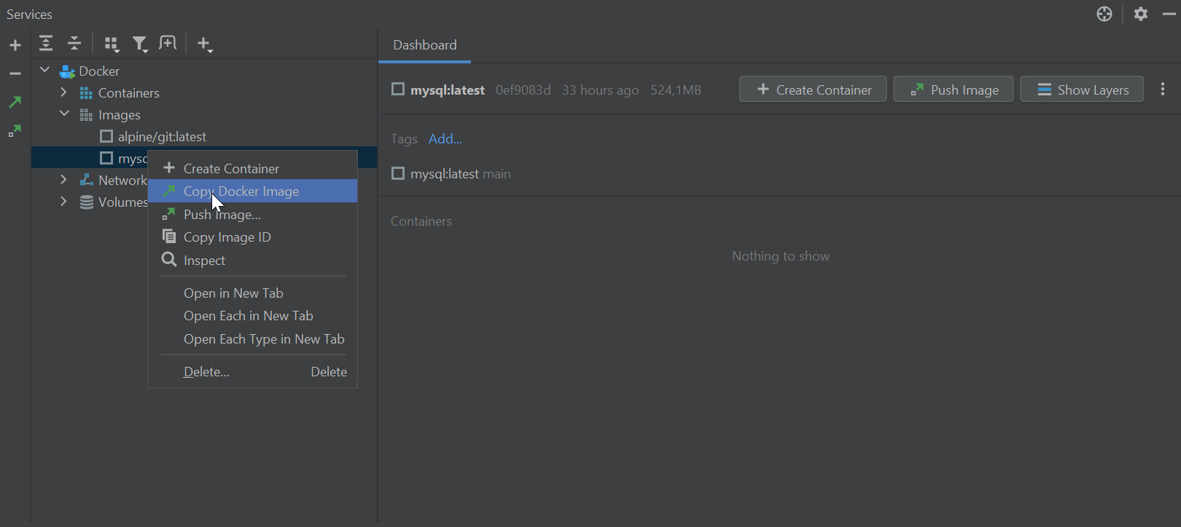Screen dimensions: 1181x527
Task: Click the green deploy arrow in left strip
Action: pyautogui.click(x=15, y=103)
